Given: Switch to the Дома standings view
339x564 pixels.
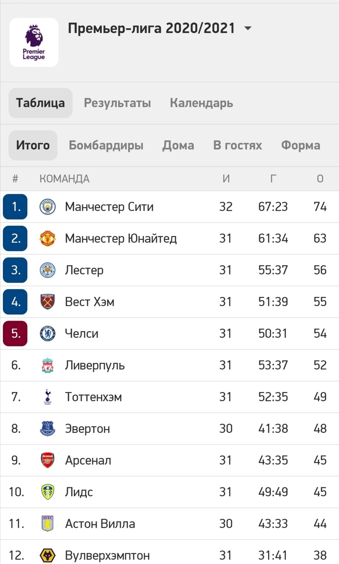Looking at the screenshot, I should click(178, 145).
